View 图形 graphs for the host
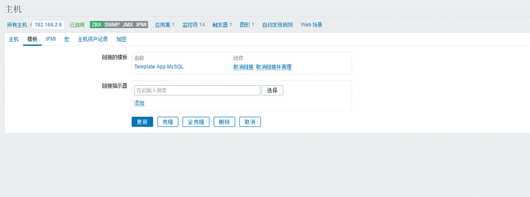Image resolution: width=530 pixels, height=197 pixels. (245, 25)
